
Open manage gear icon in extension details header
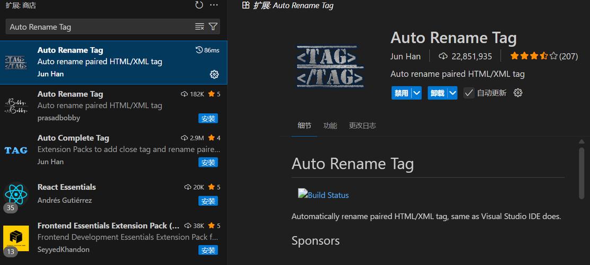518,93
